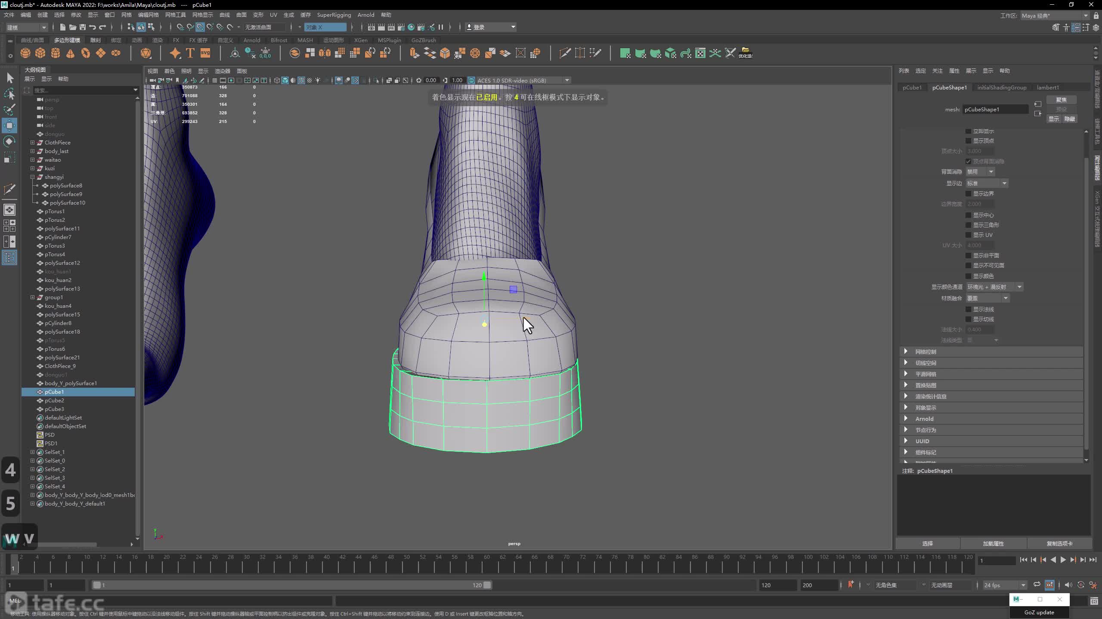Open the 显示边 dropdown
The width and height of the screenshot is (1102, 619).
(x=987, y=183)
